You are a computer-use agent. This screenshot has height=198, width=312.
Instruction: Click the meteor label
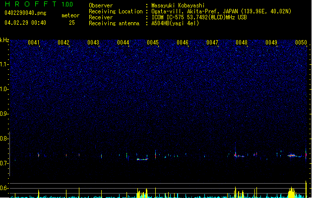(x=70, y=15)
